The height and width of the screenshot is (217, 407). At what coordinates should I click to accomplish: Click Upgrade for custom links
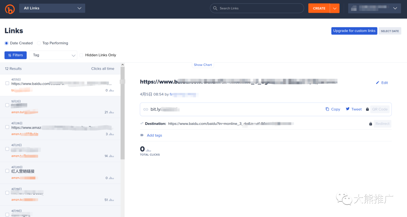click(x=354, y=31)
